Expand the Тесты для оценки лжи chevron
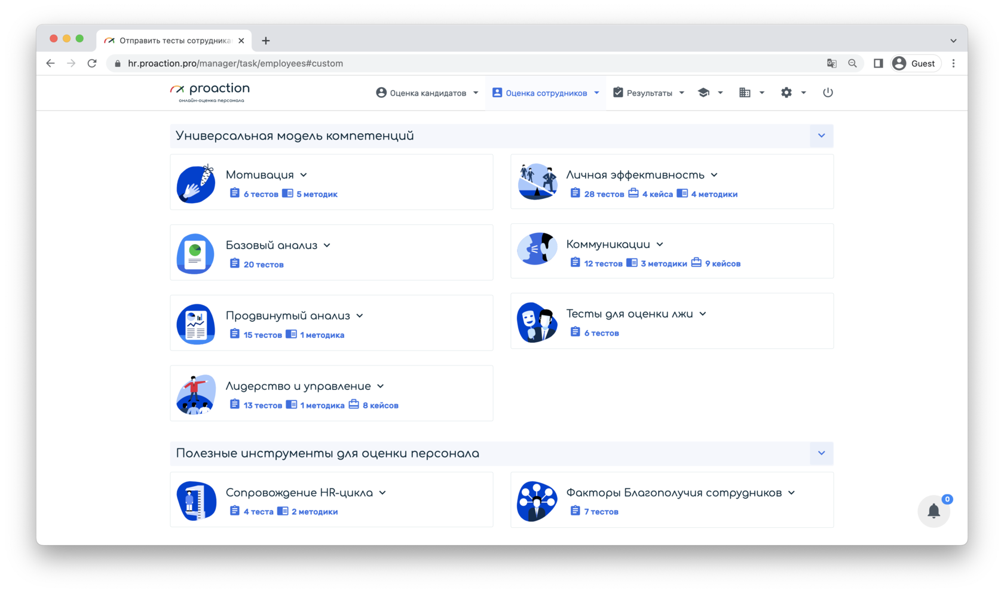Screen dimensions: 1004x593 click(703, 314)
